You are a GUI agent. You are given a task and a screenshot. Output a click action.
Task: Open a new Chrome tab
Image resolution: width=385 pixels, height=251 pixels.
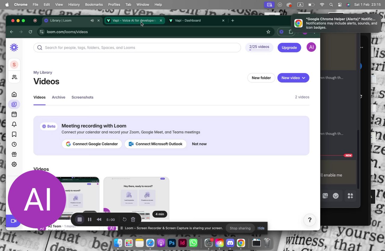(233, 20)
